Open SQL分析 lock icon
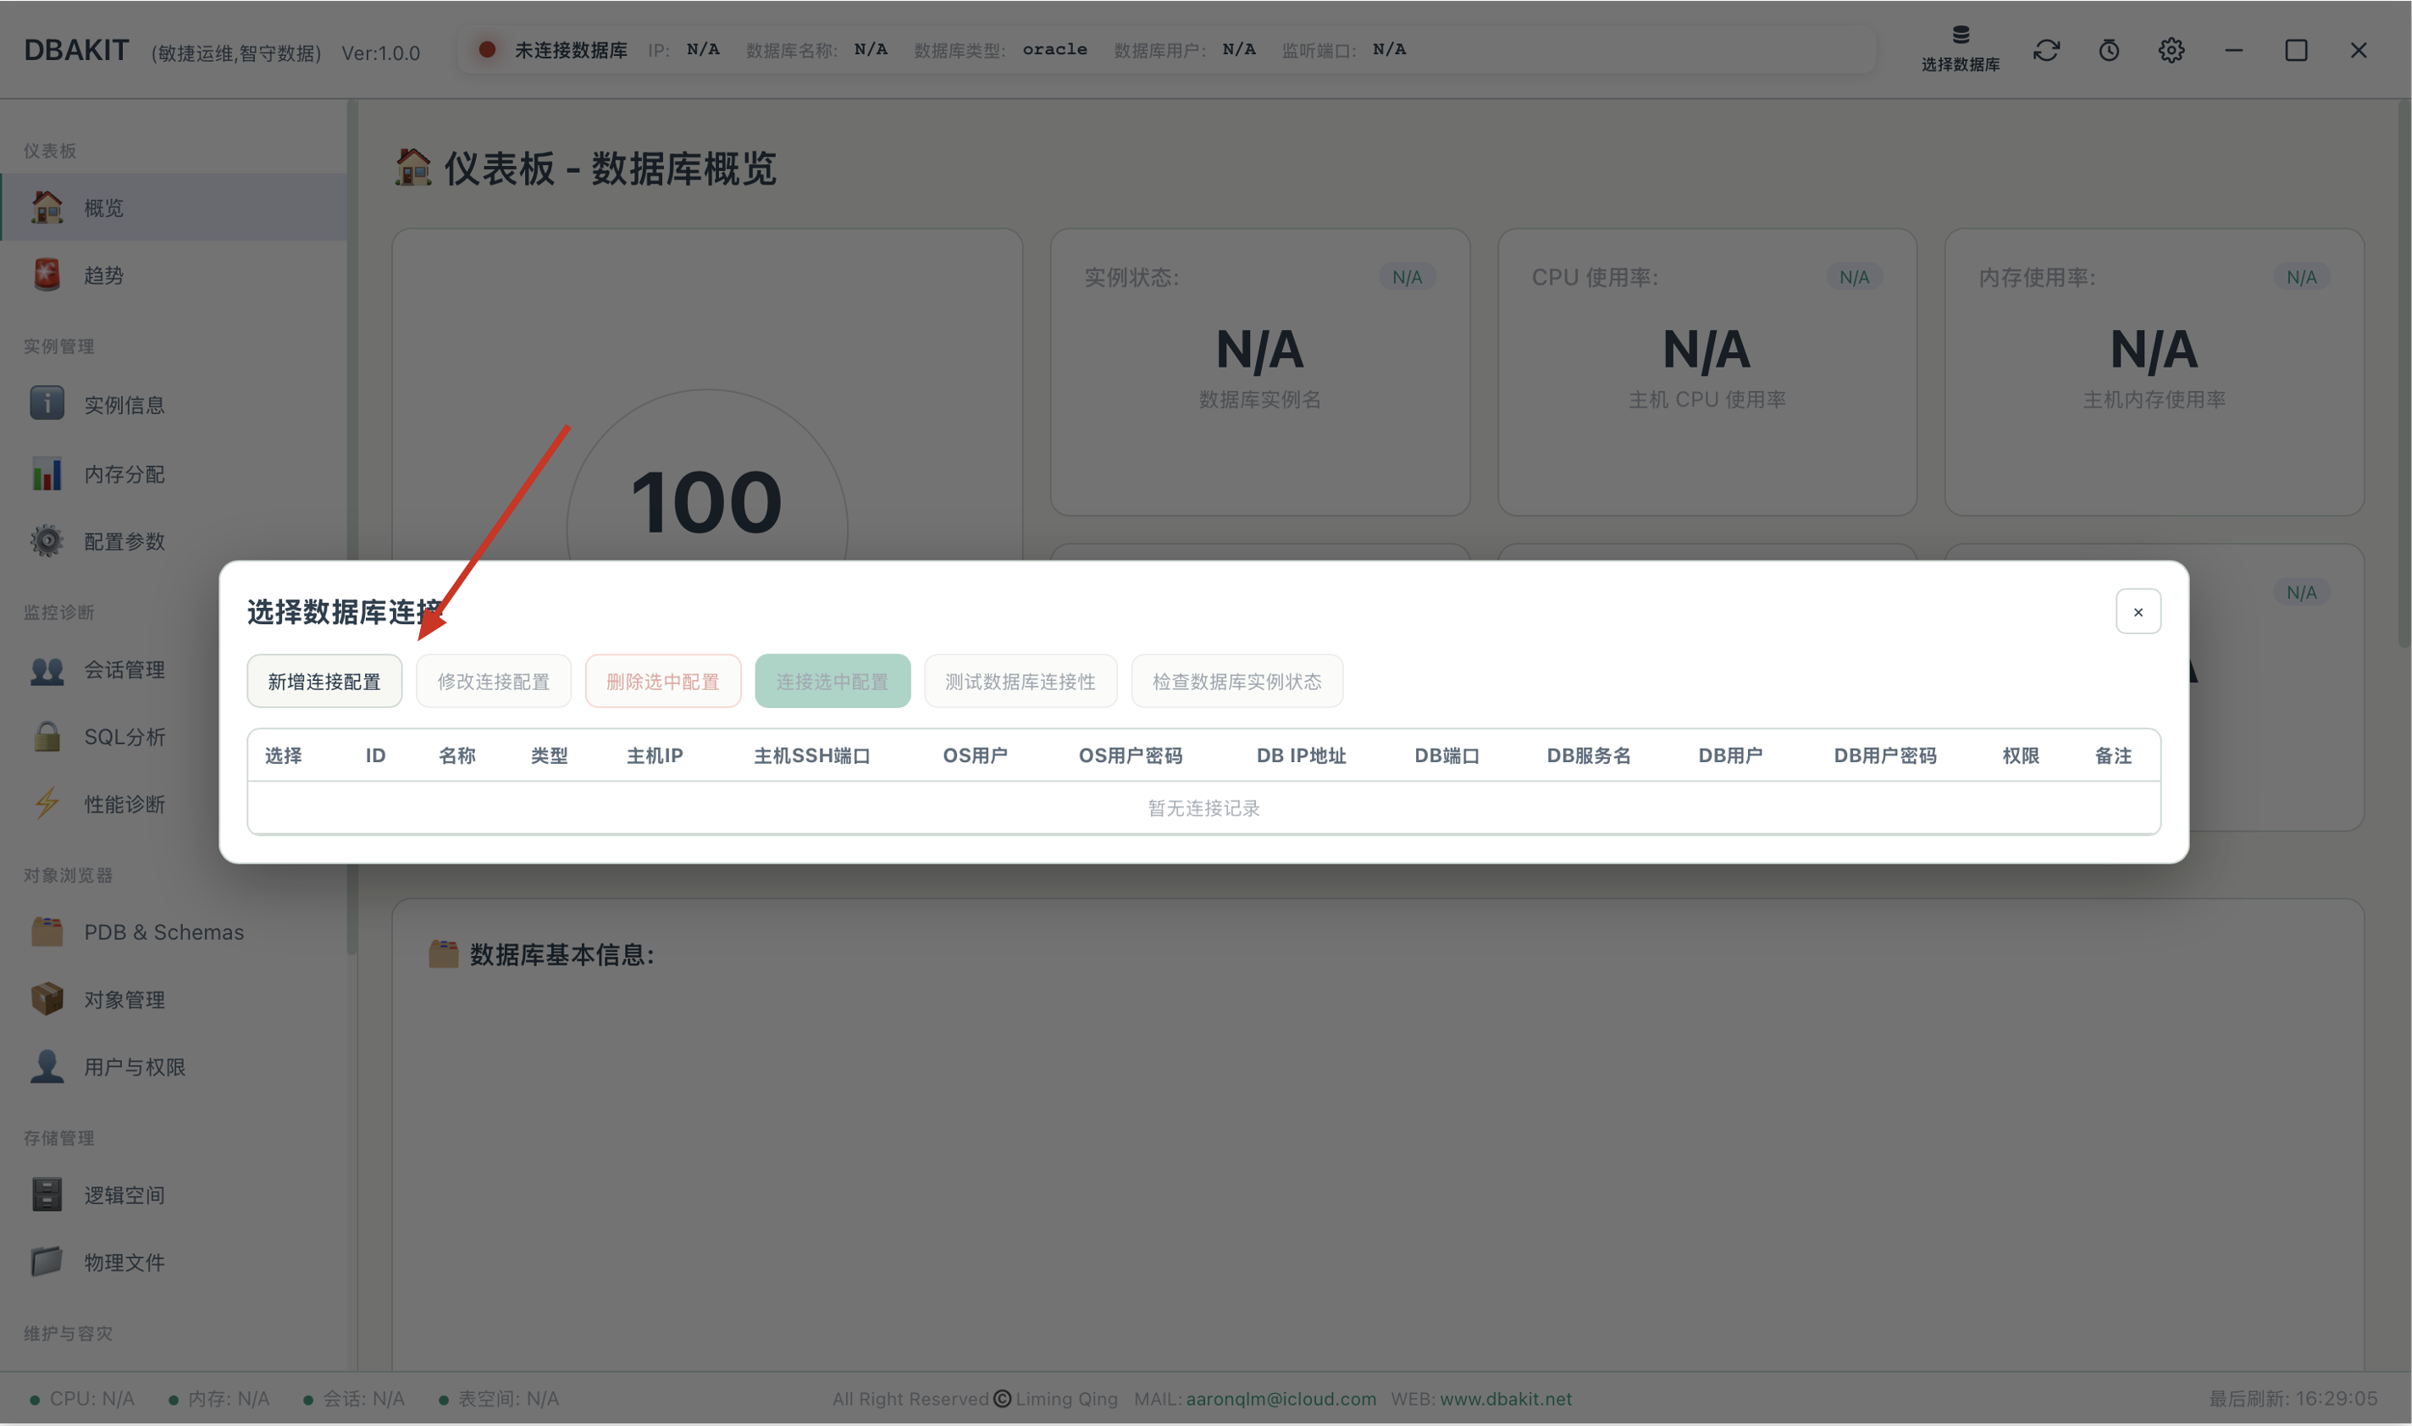This screenshot has width=2412, height=1426. click(x=46, y=736)
